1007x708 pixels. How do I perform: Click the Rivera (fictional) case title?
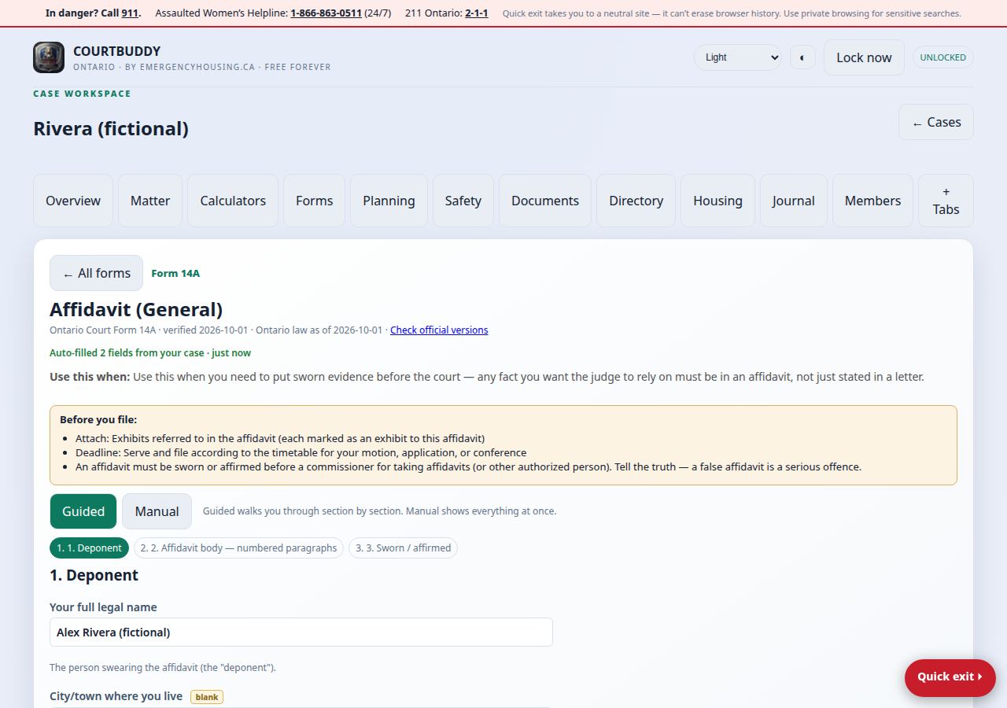[x=111, y=128]
